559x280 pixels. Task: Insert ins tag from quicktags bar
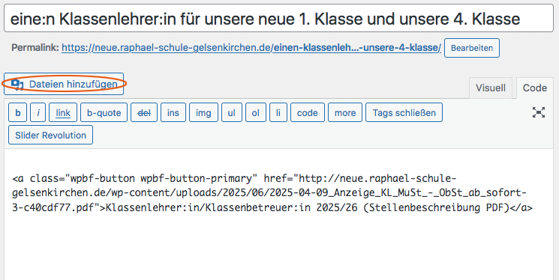(173, 112)
